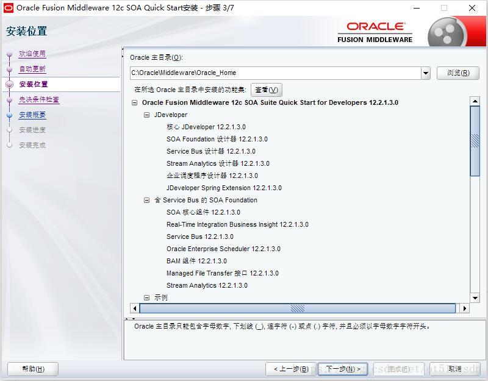This screenshot has width=488, height=381.
Task: Click the Oracle installer title bar icon
Action: 8,8
